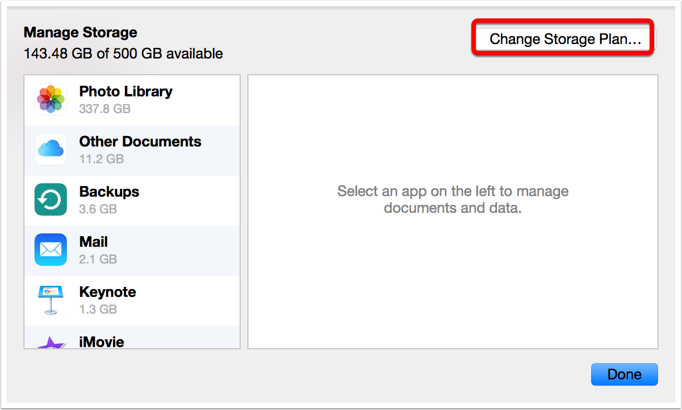Click the 11.2 GB size under Other Documents

(x=101, y=159)
